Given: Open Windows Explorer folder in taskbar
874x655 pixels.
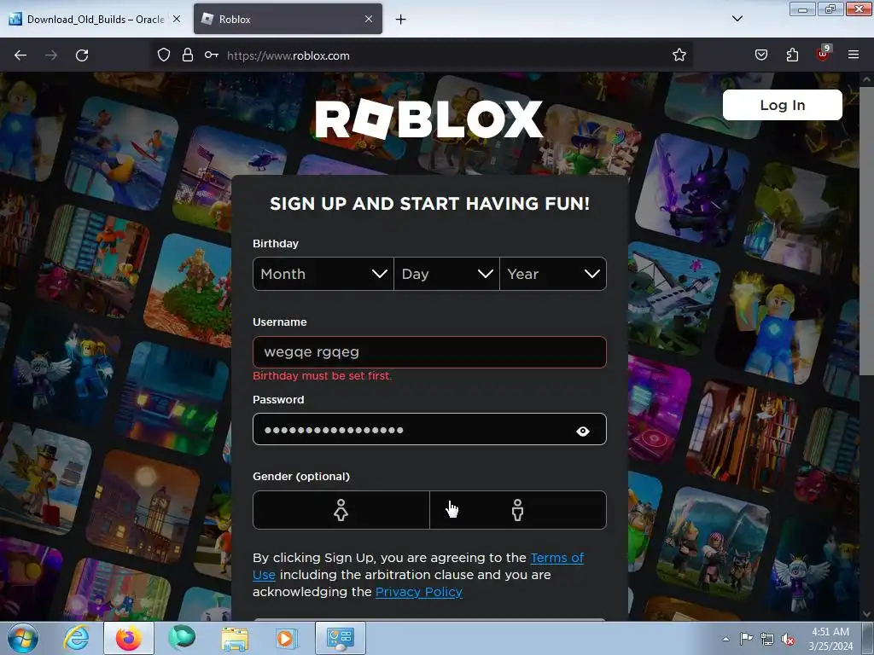Looking at the screenshot, I should [x=235, y=638].
